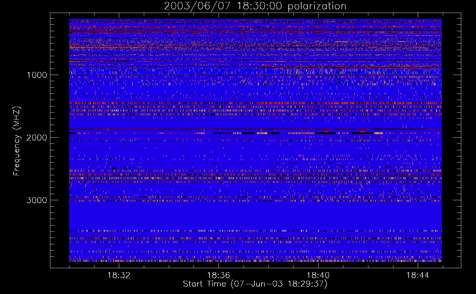The width and height of the screenshot is (476, 294).
Task: Click the 18:36 time tick label
Action: (219, 275)
